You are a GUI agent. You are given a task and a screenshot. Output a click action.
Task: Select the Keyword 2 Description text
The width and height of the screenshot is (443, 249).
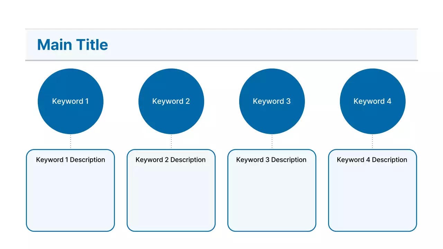pos(171,160)
